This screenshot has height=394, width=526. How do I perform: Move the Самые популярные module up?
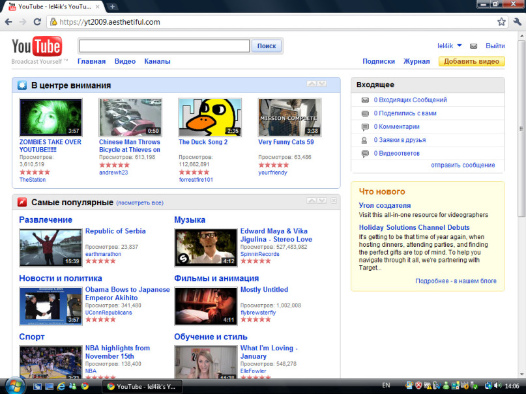(312, 201)
